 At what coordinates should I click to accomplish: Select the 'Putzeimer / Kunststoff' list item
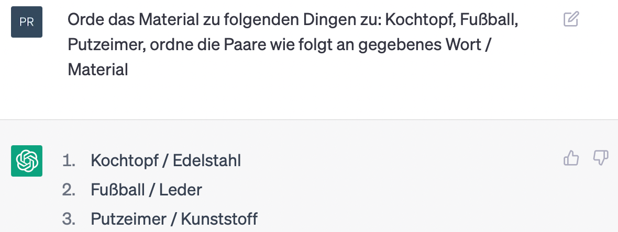click(174, 219)
